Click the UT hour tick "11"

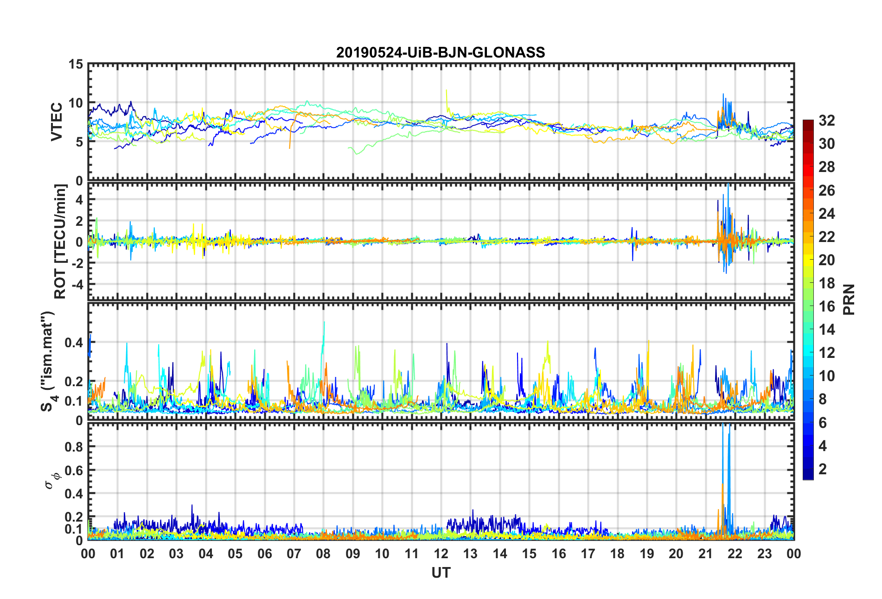[412, 554]
